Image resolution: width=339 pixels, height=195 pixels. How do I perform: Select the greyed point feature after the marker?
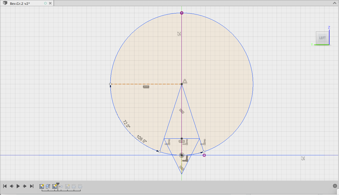click(61, 186)
